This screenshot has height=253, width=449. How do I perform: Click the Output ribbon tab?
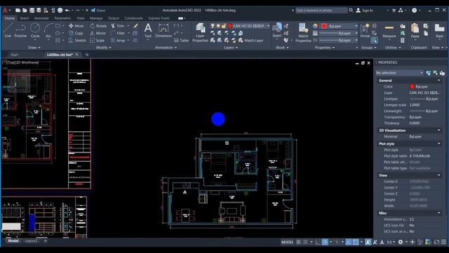(114, 18)
